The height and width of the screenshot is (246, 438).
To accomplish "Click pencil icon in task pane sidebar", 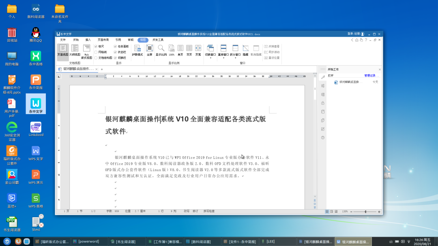I will (x=323, y=77).
